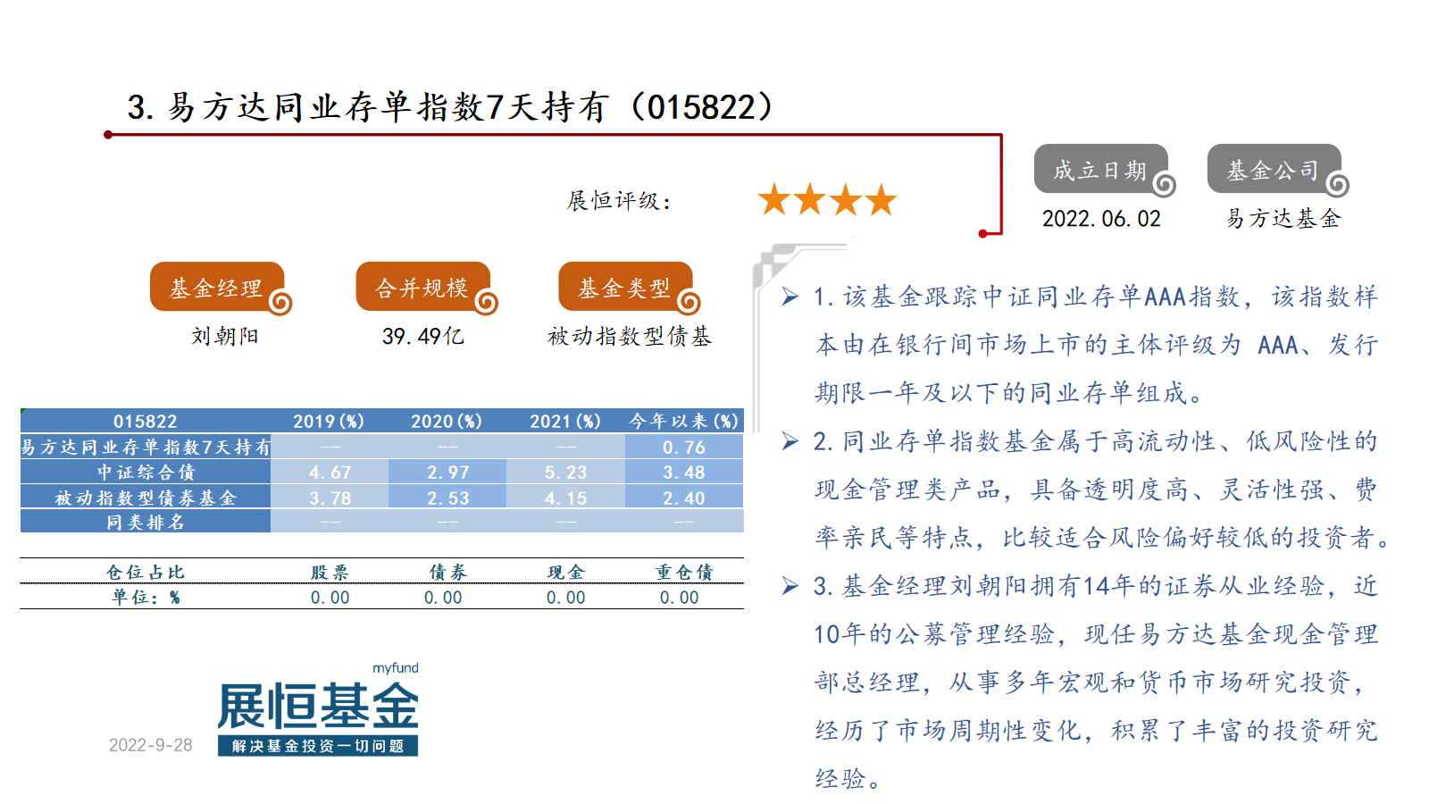Click the swirl icon on 基金类型 label

click(x=689, y=304)
